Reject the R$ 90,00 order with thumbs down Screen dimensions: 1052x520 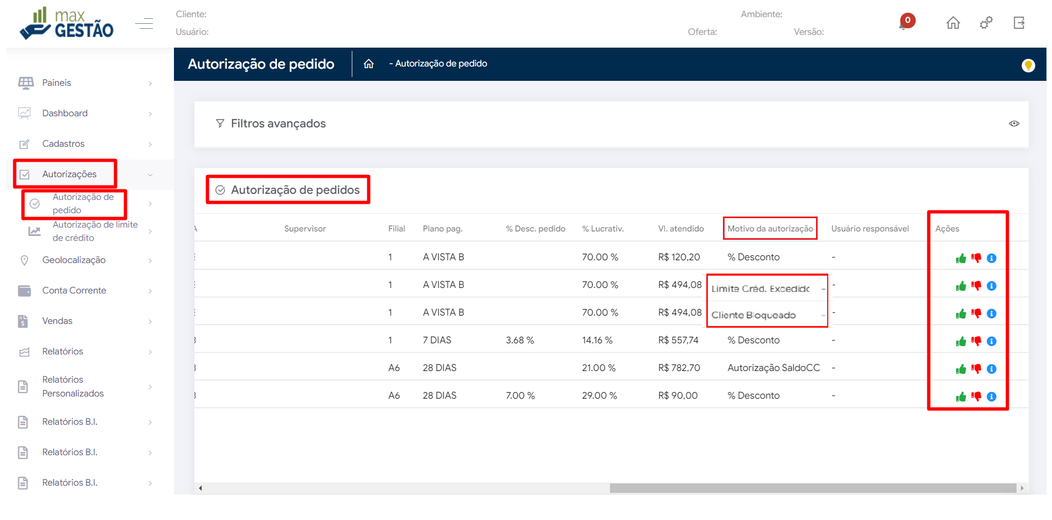coord(976,397)
